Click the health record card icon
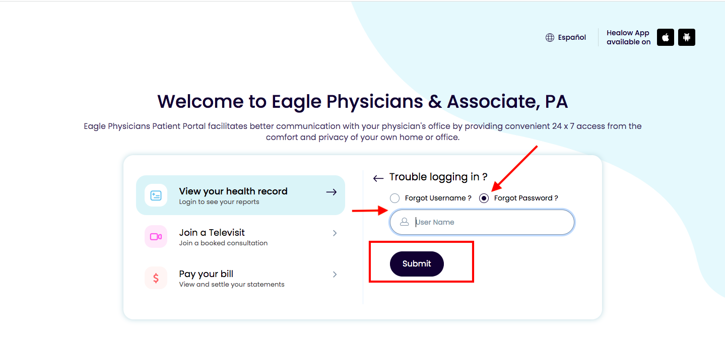725x337 pixels. pyautogui.click(x=156, y=195)
